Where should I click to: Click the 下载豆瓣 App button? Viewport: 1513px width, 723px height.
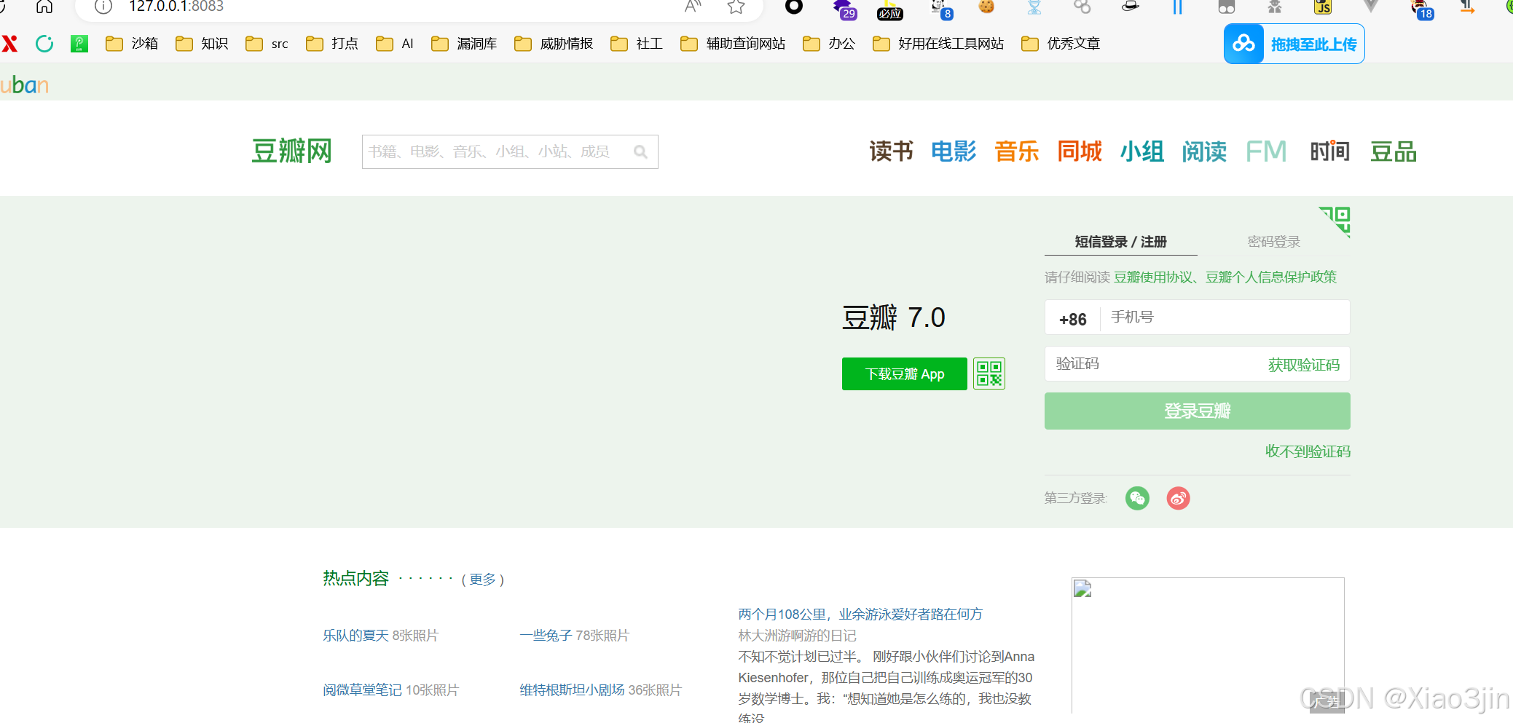[904, 374]
